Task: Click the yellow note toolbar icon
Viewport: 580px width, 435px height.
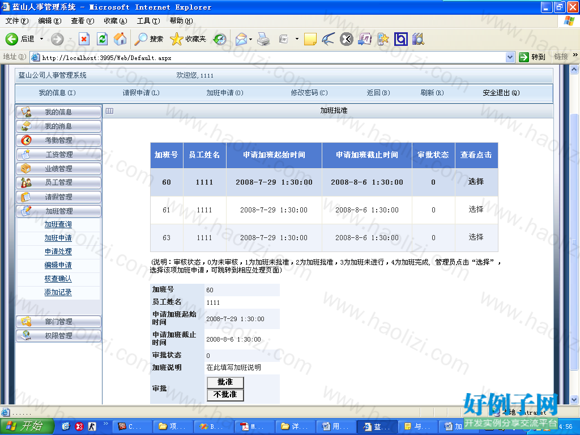Action: pos(310,39)
